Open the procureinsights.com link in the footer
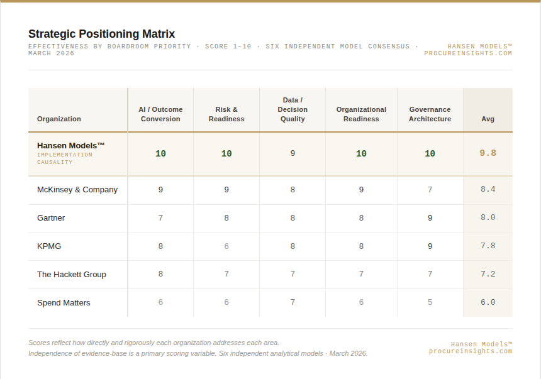The width and height of the screenshot is (541, 379). pos(471,351)
